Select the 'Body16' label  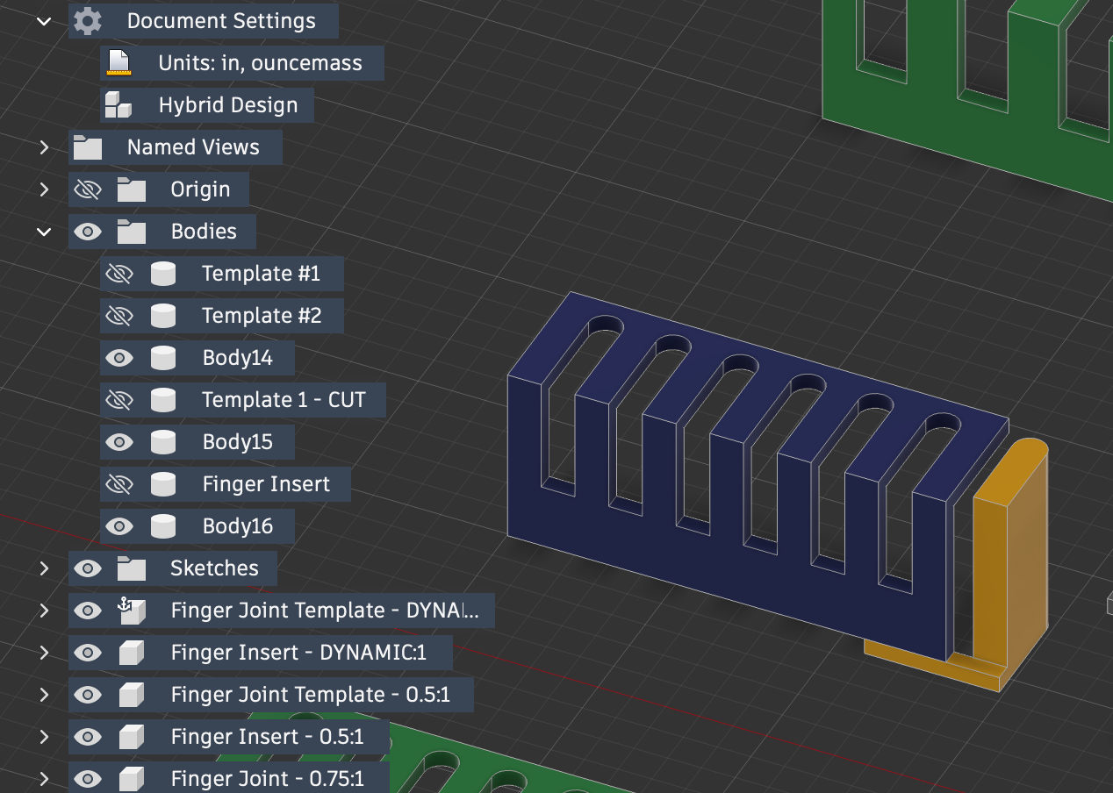pyautogui.click(x=237, y=526)
